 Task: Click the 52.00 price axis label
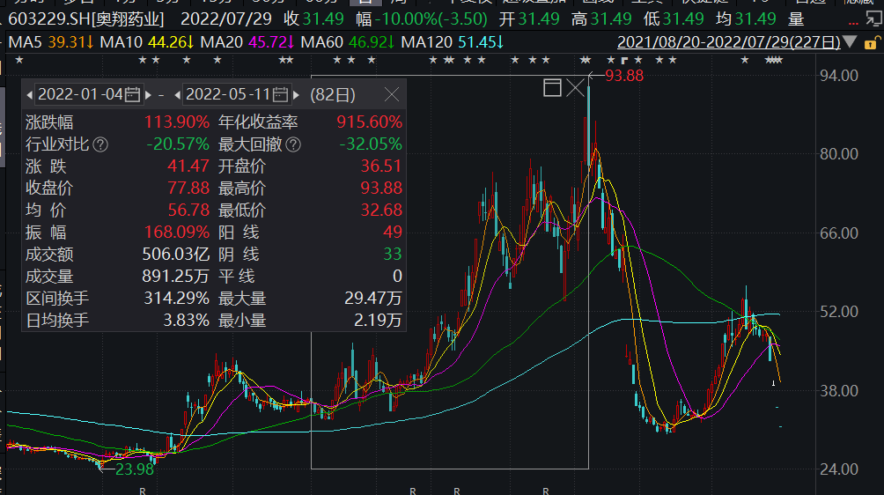tap(839, 312)
